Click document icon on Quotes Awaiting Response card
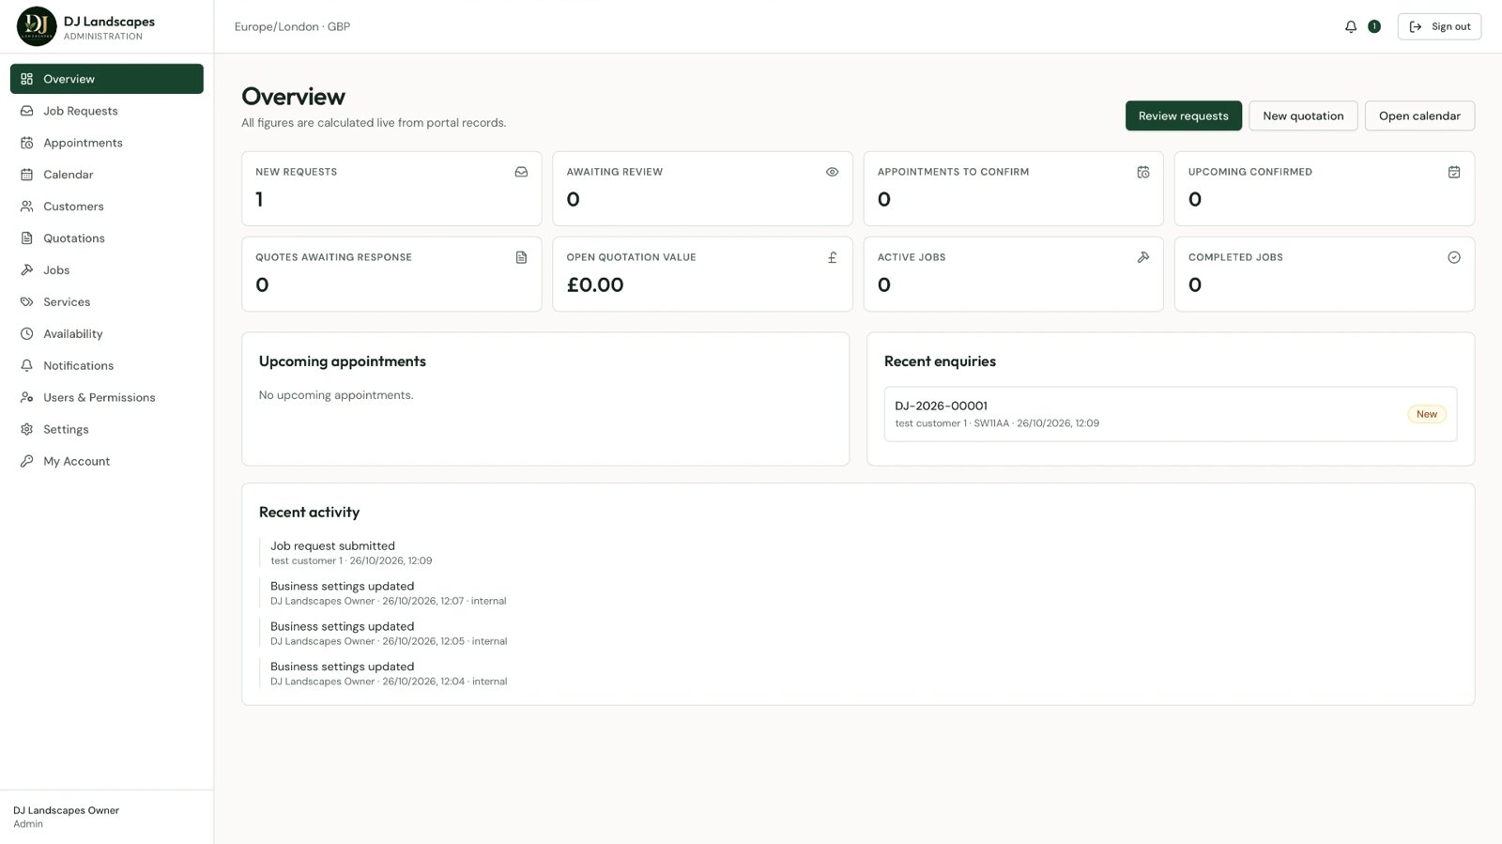Image resolution: width=1502 pixels, height=844 pixels. pos(521,257)
